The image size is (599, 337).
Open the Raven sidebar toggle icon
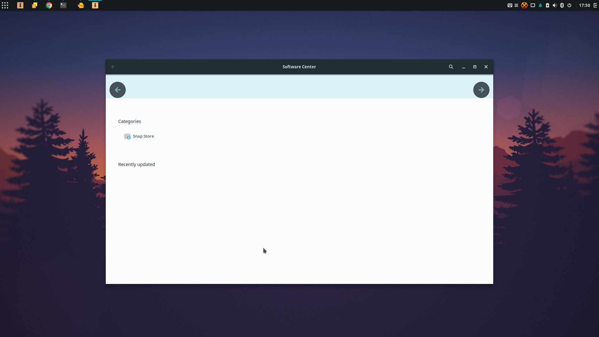tap(595, 5)
